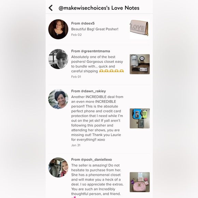Click the Jan 31 date label
198x198 pixels.
click(76, 145)
